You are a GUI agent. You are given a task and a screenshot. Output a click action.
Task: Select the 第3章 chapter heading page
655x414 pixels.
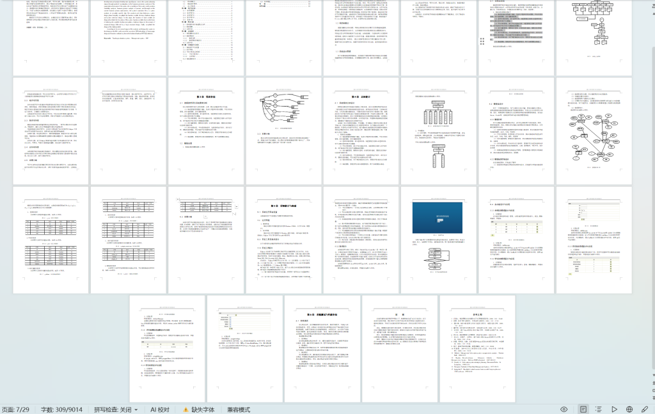click(206, 130)
